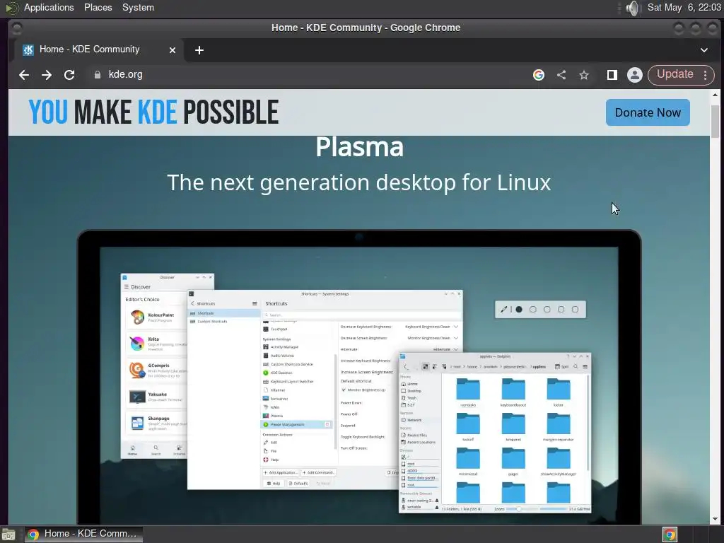Select the Home - KDE Community tab

(x=99, y=49)
